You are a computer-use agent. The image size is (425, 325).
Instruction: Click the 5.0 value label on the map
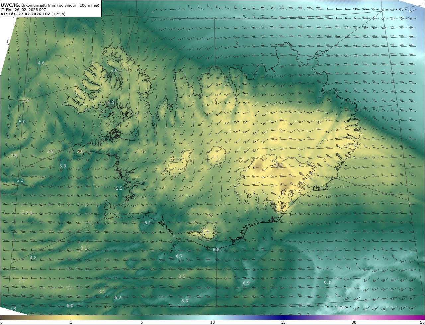22,122
